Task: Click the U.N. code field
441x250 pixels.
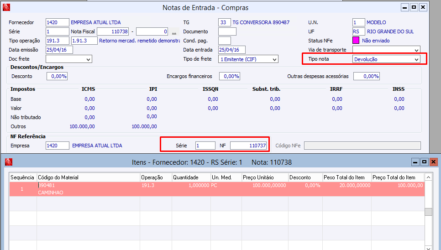Action: click(x=358, y=22)
